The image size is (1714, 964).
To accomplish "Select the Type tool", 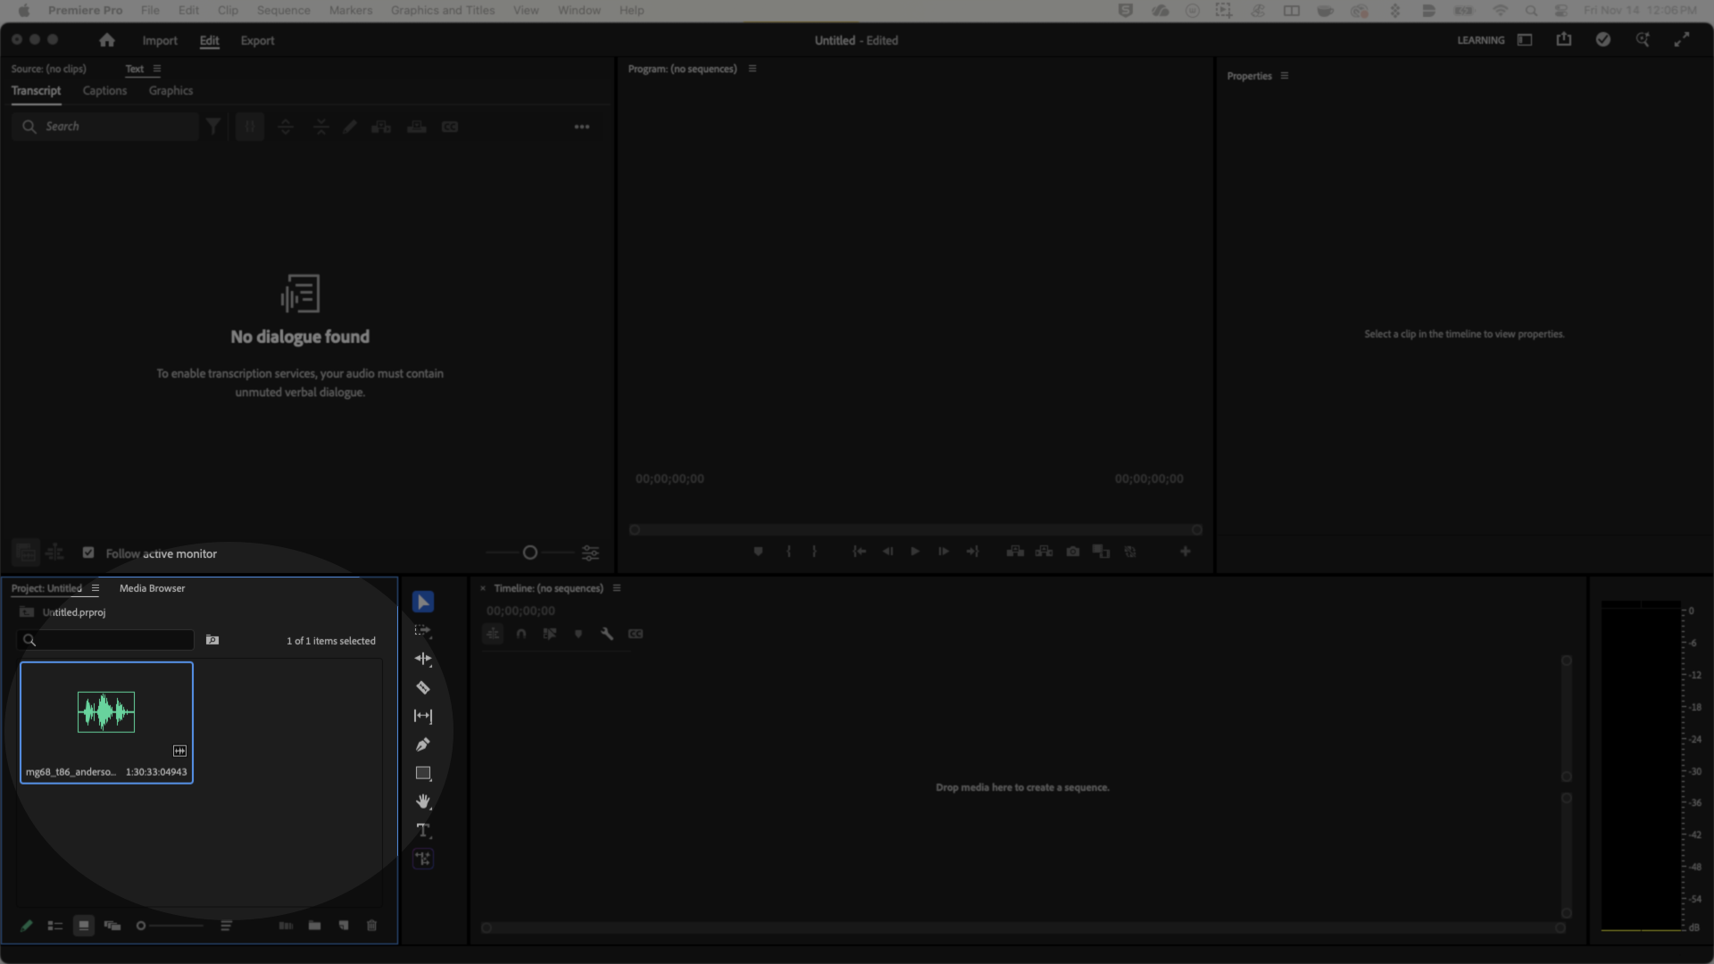I will pyautogui.click(x=423, y=830).
